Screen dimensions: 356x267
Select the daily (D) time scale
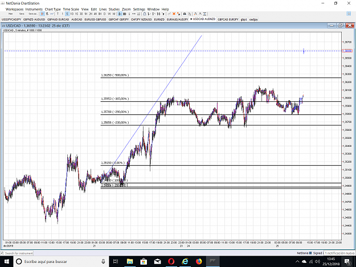coord(104,14)
